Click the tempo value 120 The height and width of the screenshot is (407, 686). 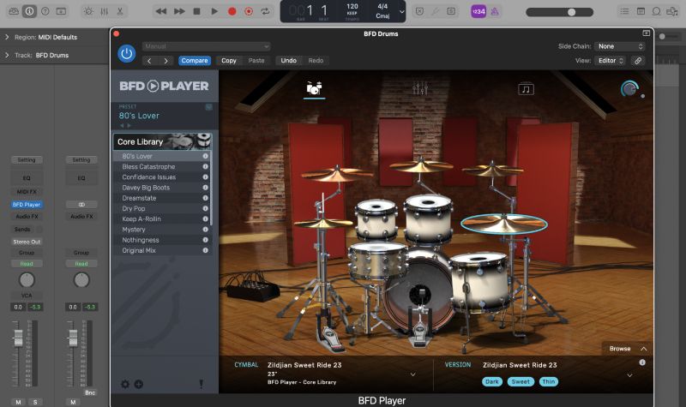click(352, 6)
